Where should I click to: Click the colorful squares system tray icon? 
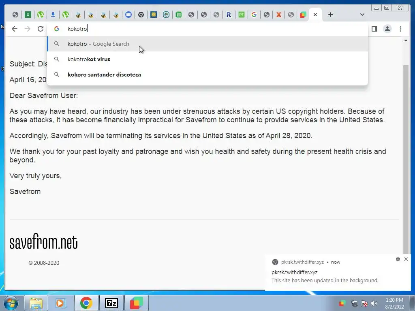(x=342, y=303)
